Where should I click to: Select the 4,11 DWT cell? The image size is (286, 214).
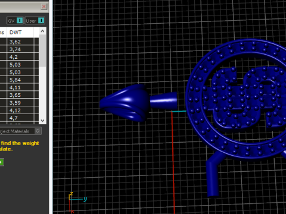[x=20, y=87]
